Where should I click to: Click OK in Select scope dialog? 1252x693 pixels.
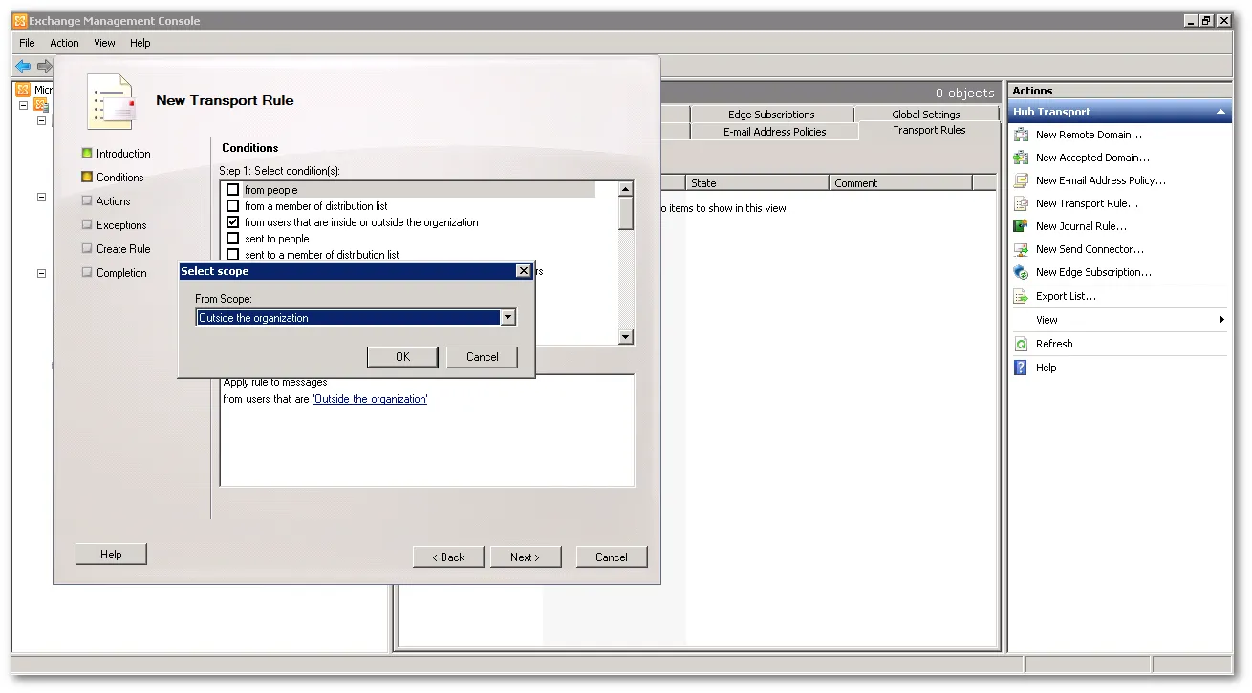click(x=402, y=357)
